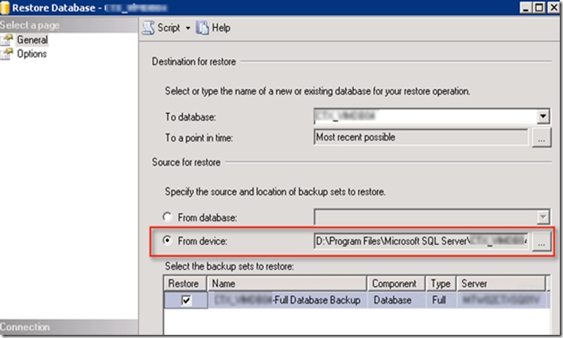Maximize the Restore Database window
The height and width of the screenshot is (338, 563).
pos(539,7)
